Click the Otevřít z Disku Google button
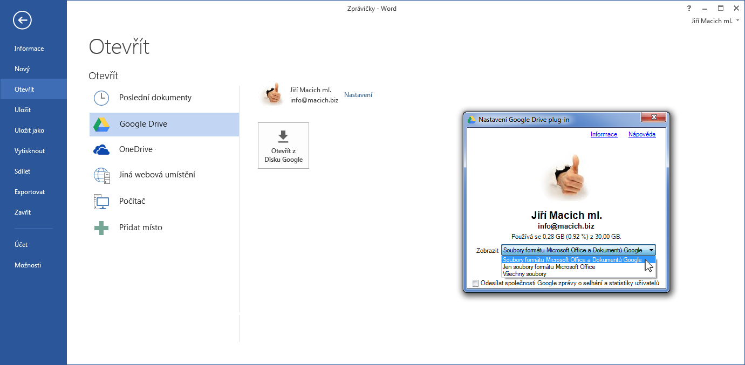 click(283, 146)
